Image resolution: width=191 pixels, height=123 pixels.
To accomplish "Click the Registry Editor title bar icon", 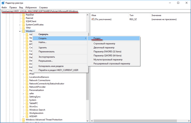I will pos(3,3).
